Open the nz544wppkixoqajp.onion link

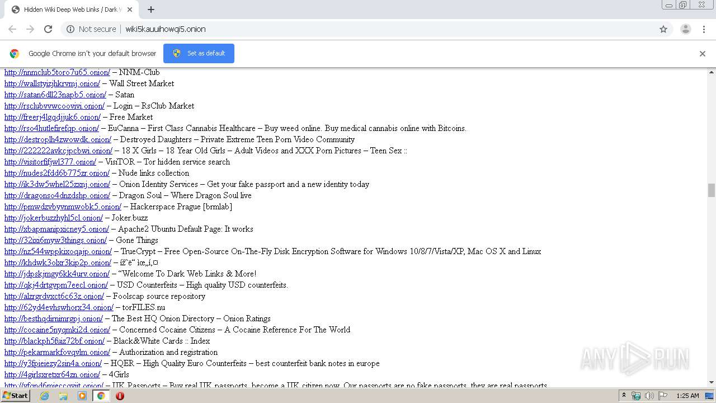[x=58, y=251]
